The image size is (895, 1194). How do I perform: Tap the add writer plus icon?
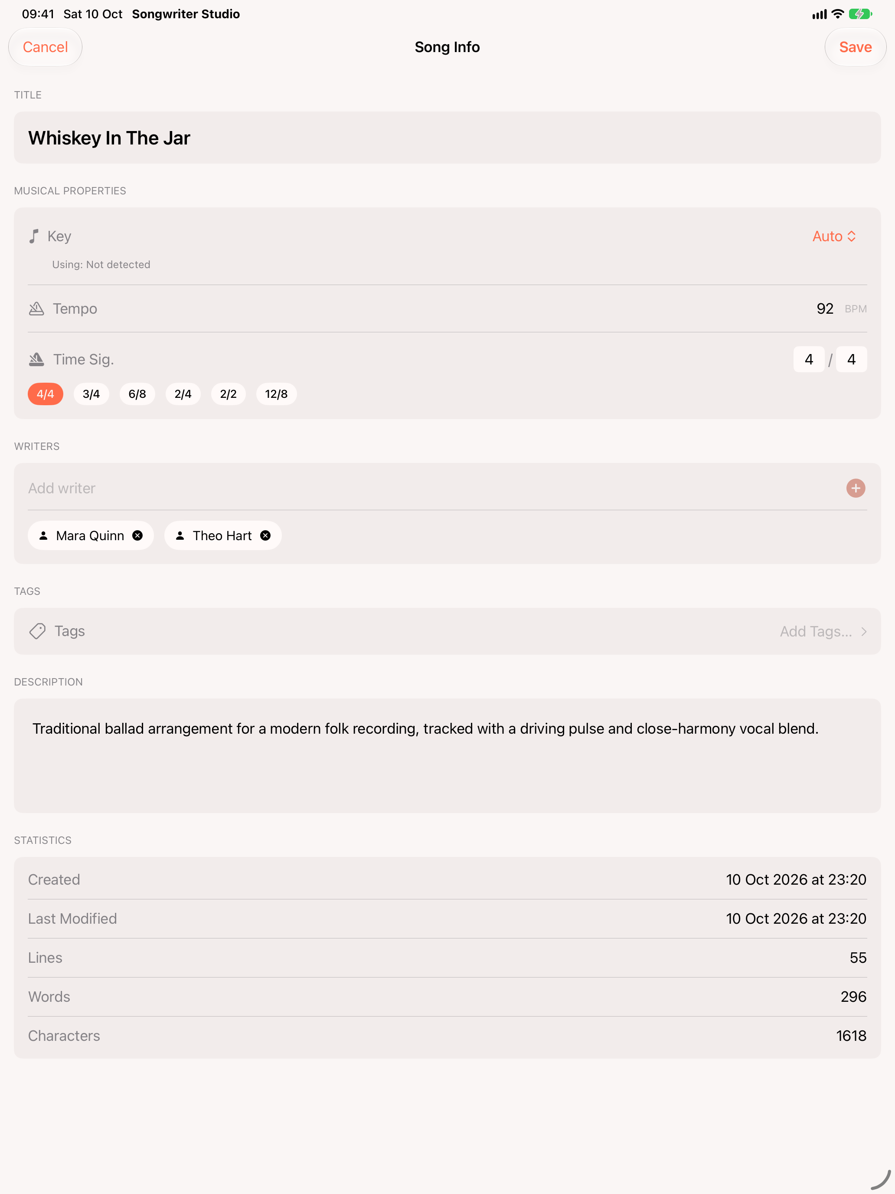point(855,488)
